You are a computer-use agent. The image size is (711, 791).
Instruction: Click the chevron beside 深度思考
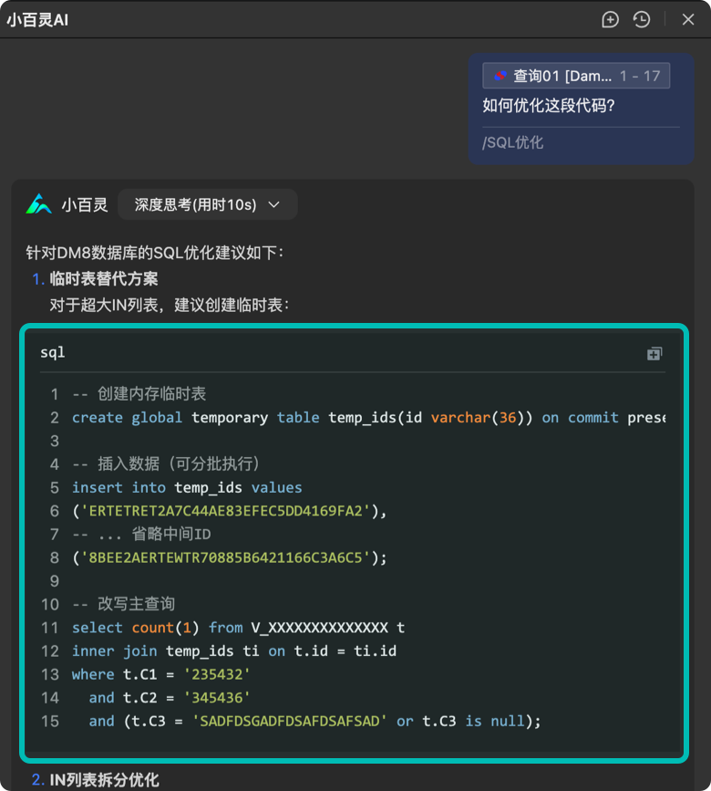pos(273,204)
